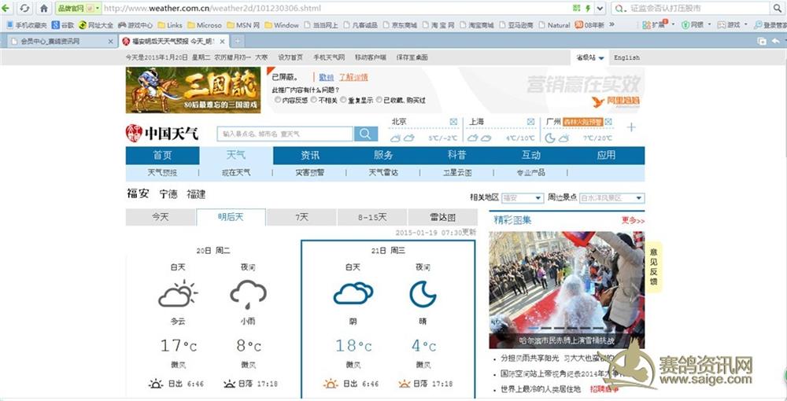Click the cloudy icon for the 21st daytime

click(352, 294)
